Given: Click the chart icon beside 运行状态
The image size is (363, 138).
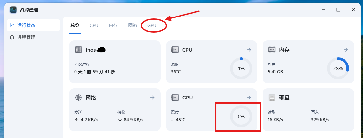Looking at the screenshot, I should tap(12, 25).
